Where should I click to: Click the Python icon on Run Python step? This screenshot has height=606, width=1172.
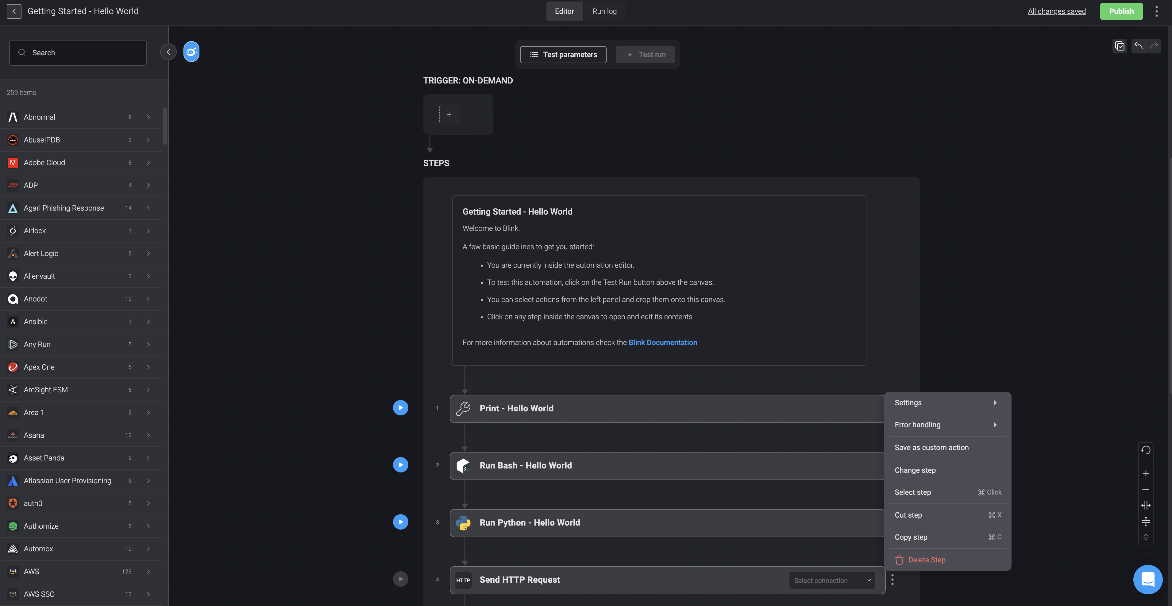[x=463, y=523]
